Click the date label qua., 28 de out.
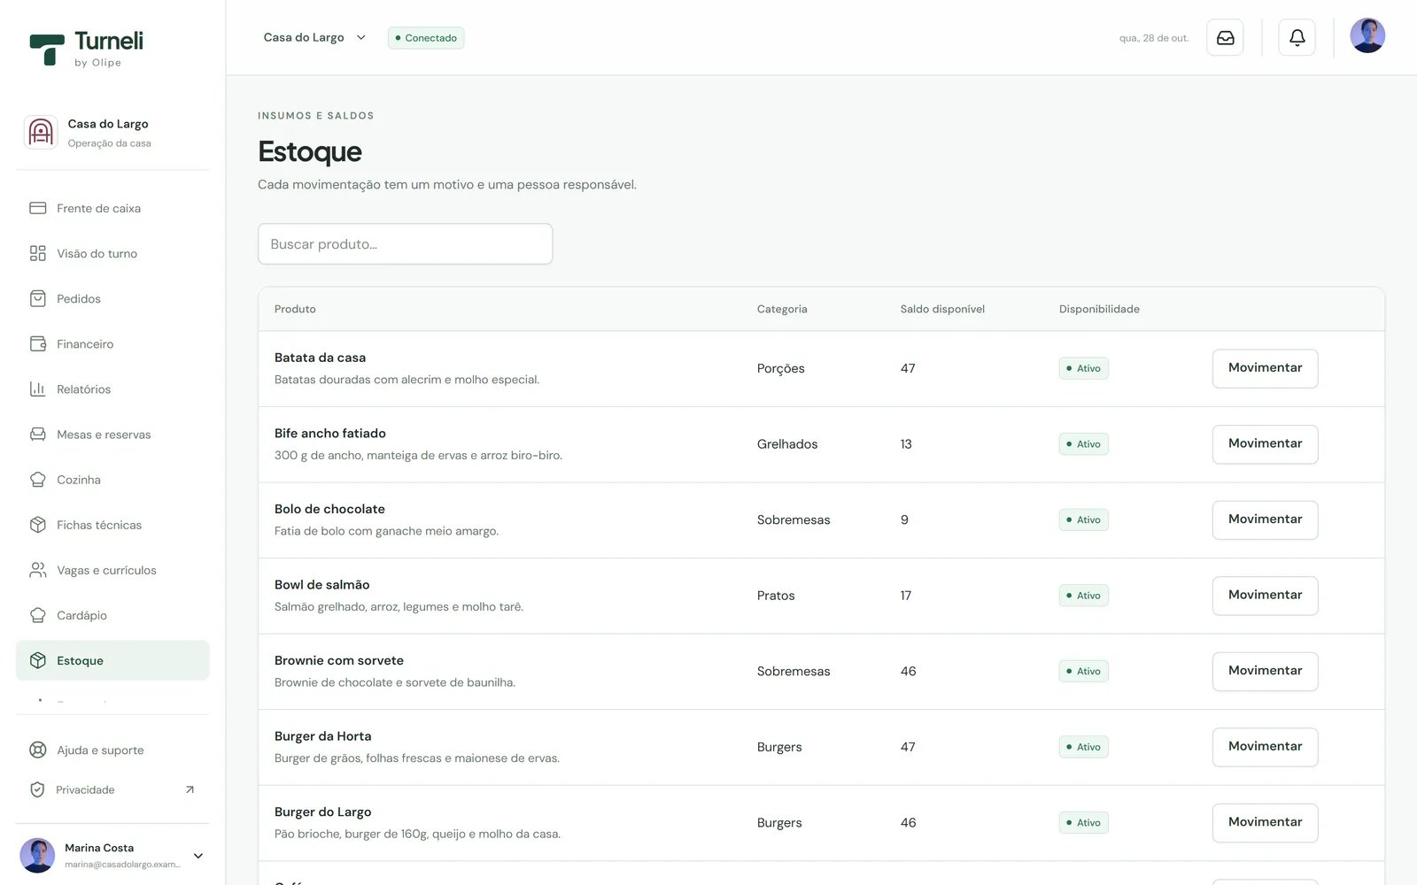This screenshot has height=885, width=1417. 1154,38
